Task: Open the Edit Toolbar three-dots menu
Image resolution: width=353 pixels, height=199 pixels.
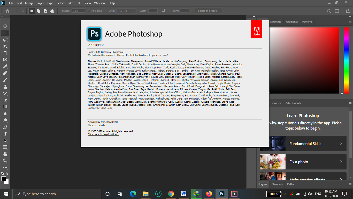Action: (5, 167)
